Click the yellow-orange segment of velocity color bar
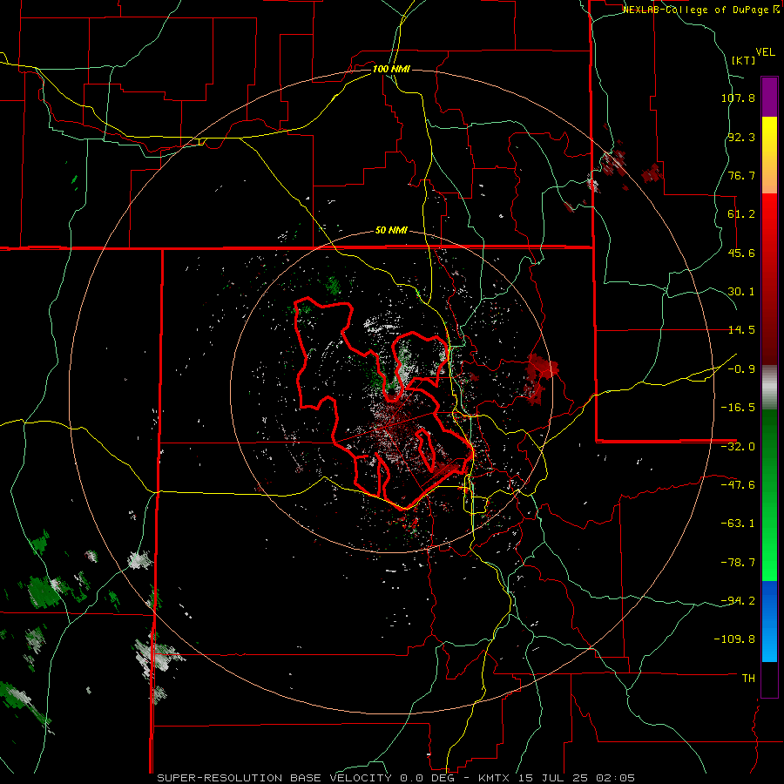 [x=769, y=155]
